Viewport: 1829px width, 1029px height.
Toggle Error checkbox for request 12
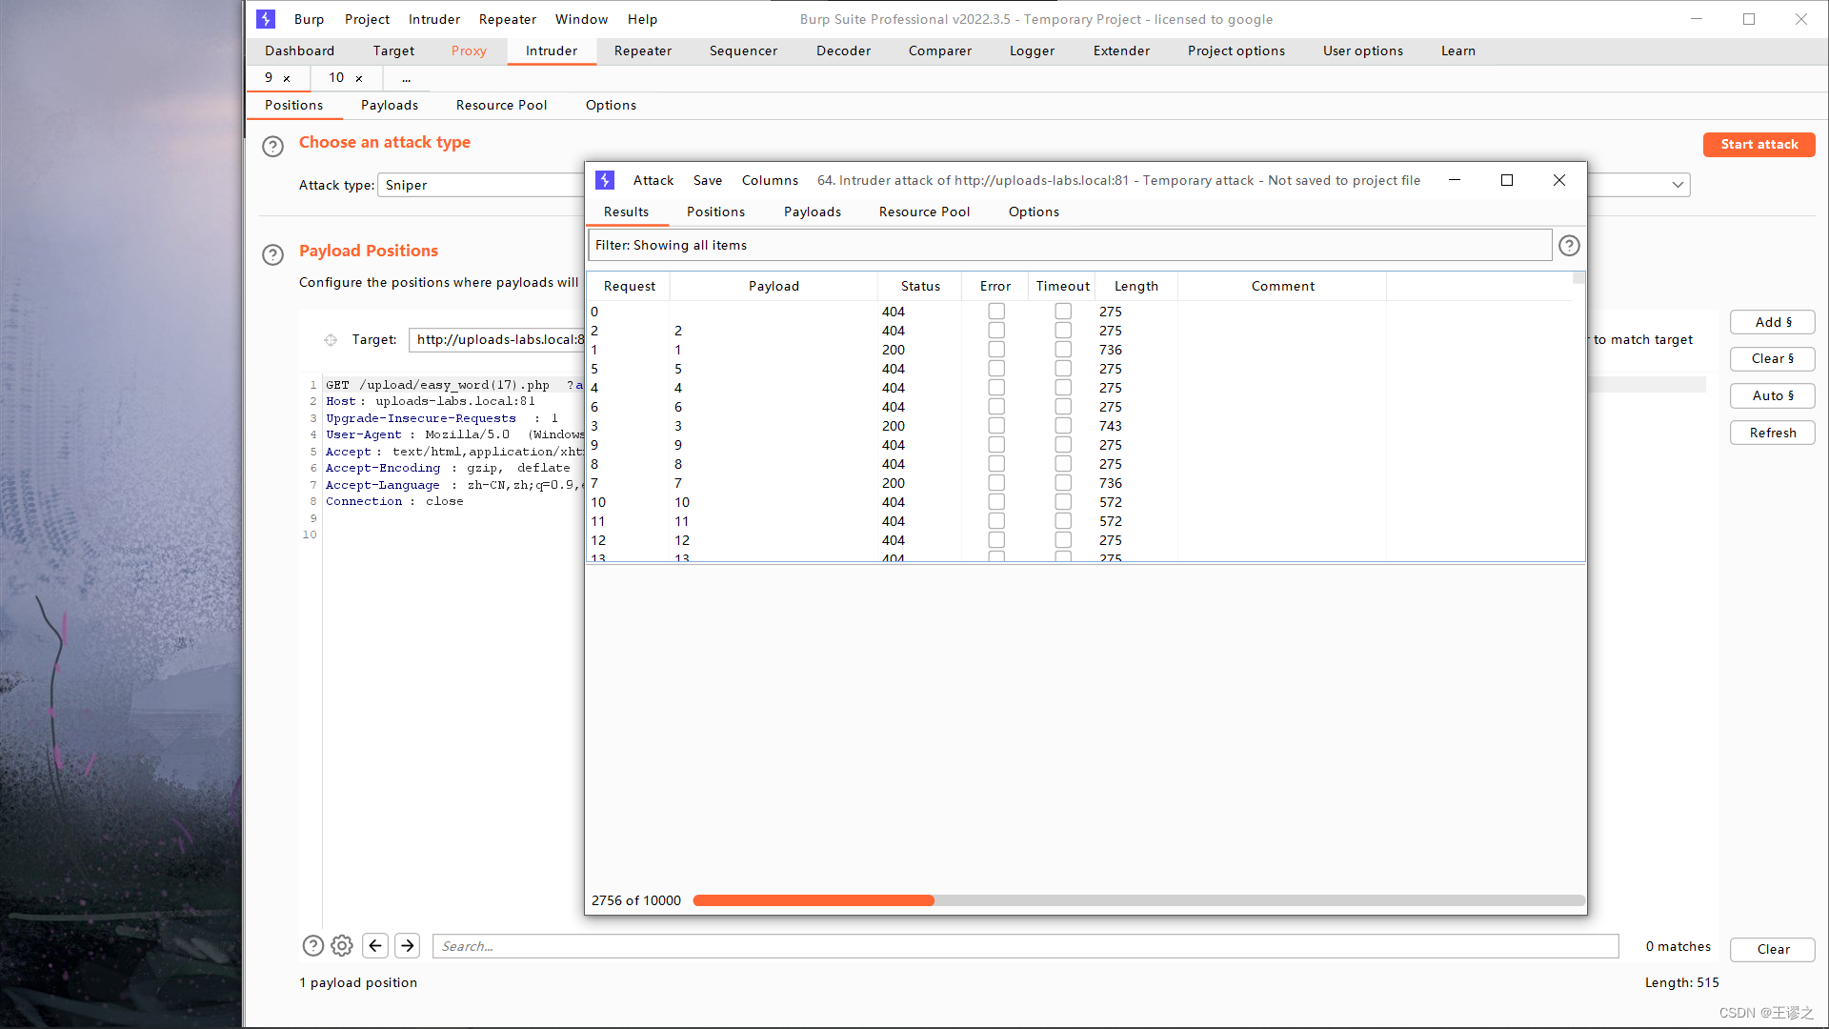pos(996,540)
